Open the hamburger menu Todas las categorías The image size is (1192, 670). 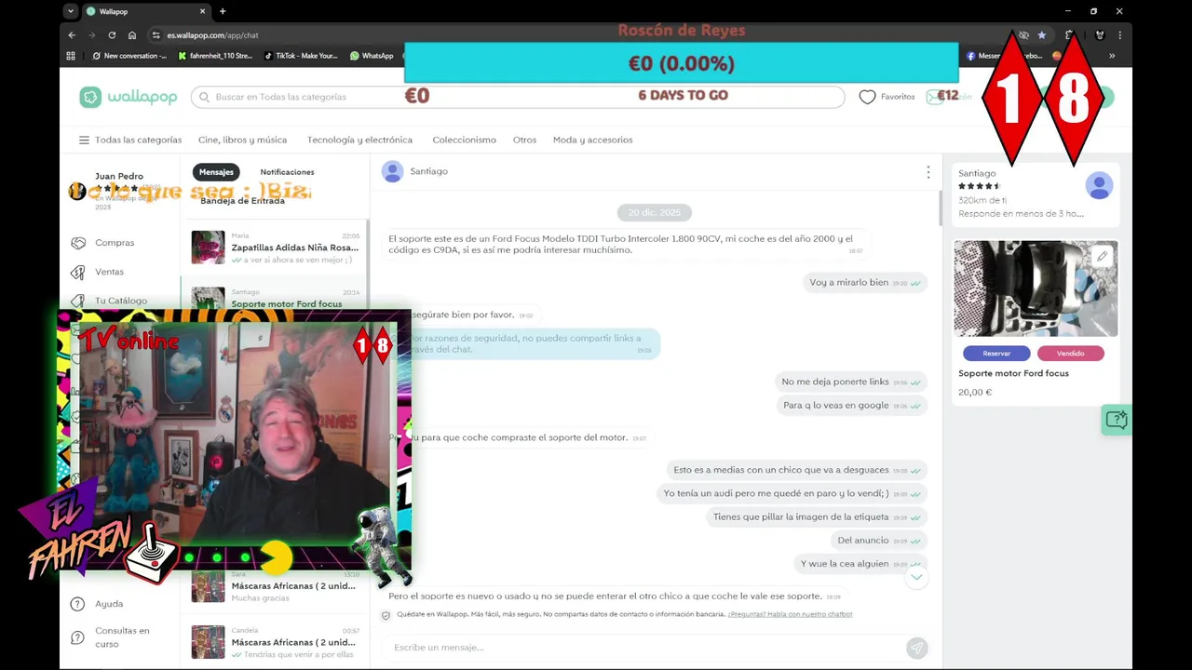[x=84, y=140]
